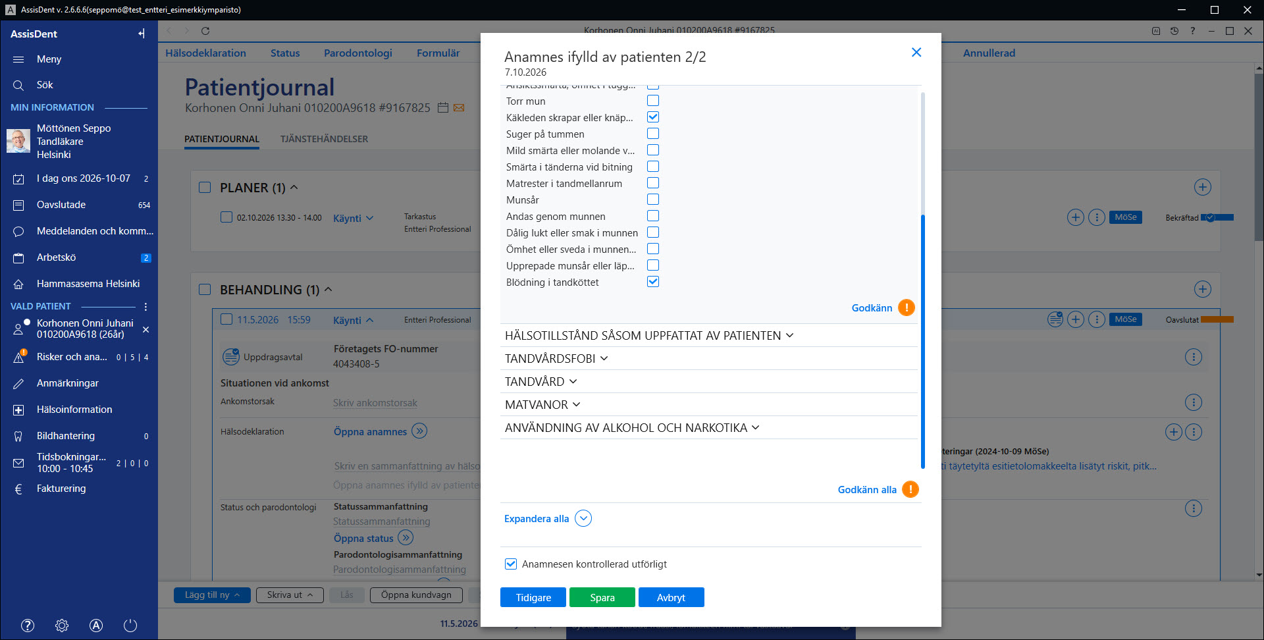
Task: Open the Hälsodeklaration tab
Action: (x=205, y=53)
